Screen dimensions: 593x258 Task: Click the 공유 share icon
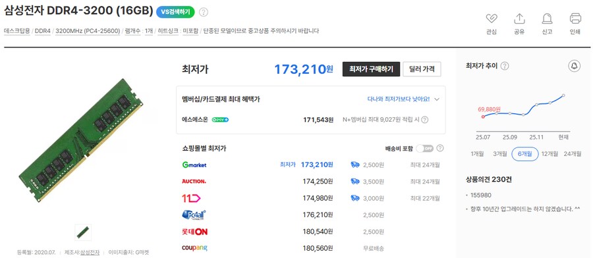519,18
